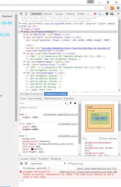Image resolution: width=121 pixels, height=187 pixels.
Task: Select body#productinfoBody breadcrumb
Action: pos(56,94)
